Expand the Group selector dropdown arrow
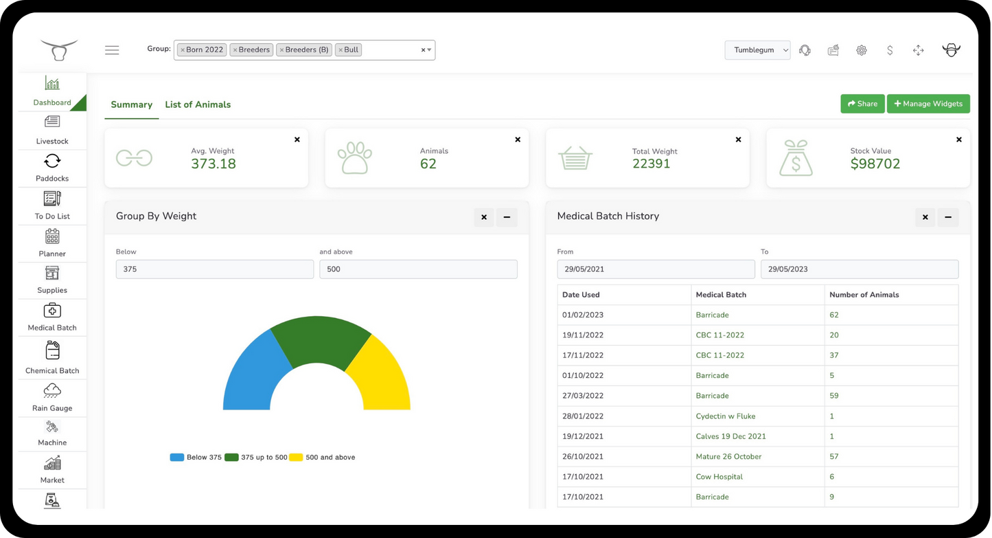The width and height of the screenshot is (992, 538). (430, 50)
